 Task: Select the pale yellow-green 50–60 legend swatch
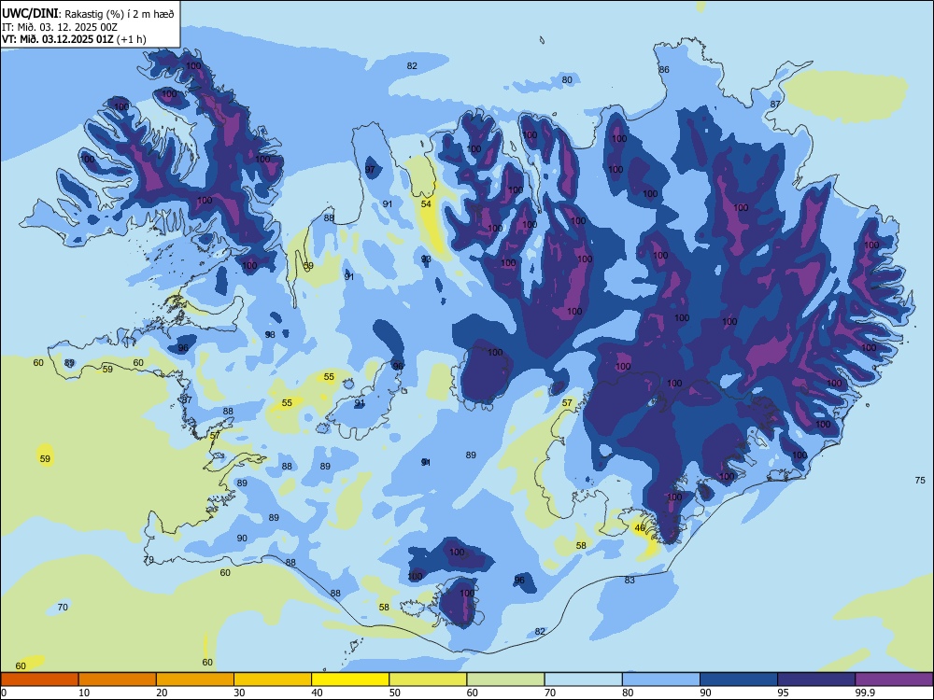coord(428,679)
